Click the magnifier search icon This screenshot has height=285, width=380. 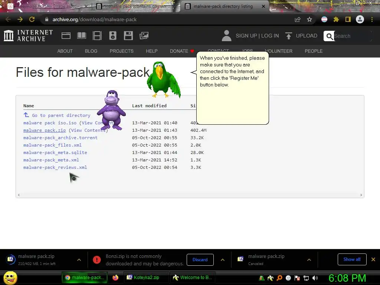[x=329, y=36]
